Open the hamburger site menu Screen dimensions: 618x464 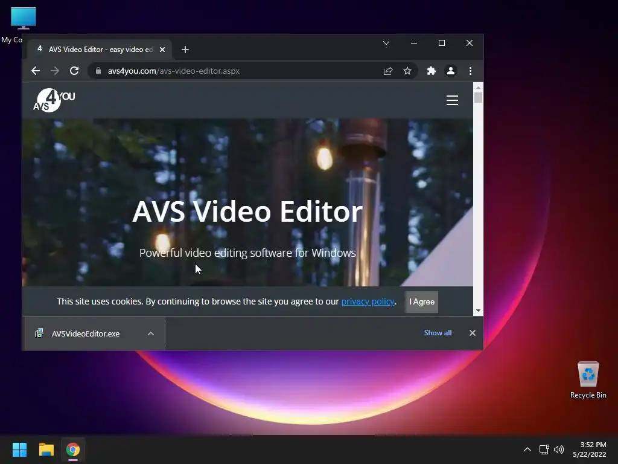[x=452, y=100]
